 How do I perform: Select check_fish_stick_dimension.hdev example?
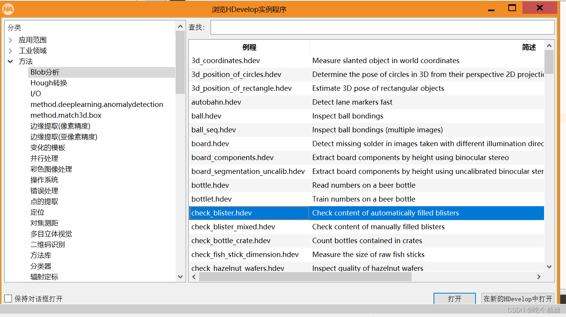245,255
